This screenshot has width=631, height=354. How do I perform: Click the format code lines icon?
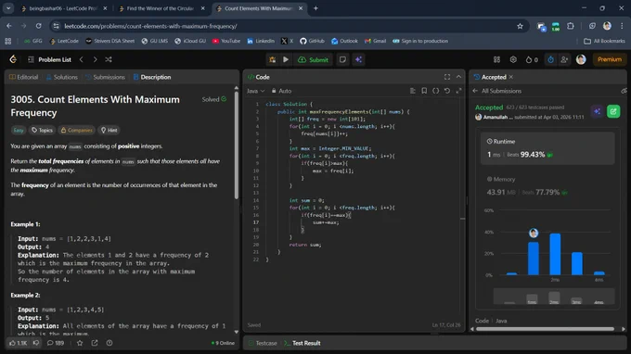pos(413,91)
